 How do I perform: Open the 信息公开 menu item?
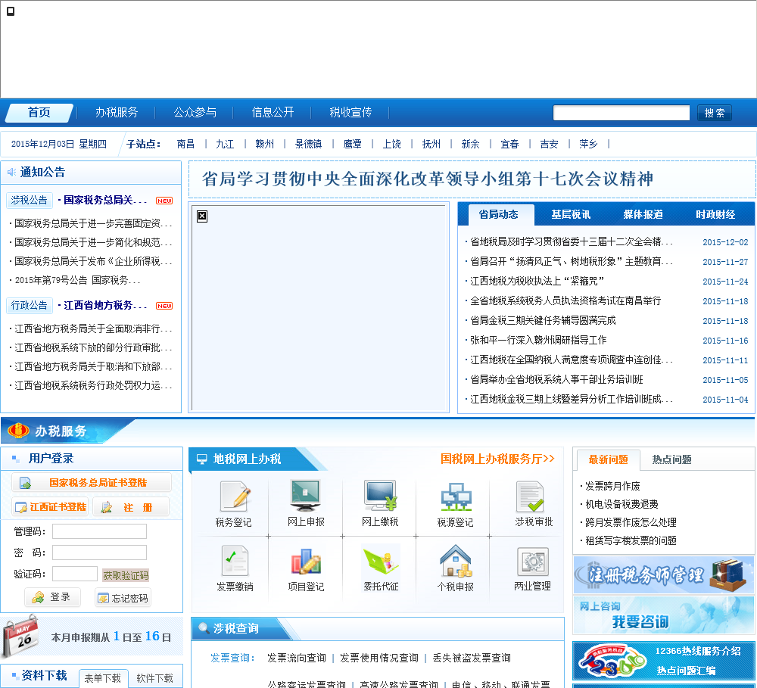tap(273, 113)
